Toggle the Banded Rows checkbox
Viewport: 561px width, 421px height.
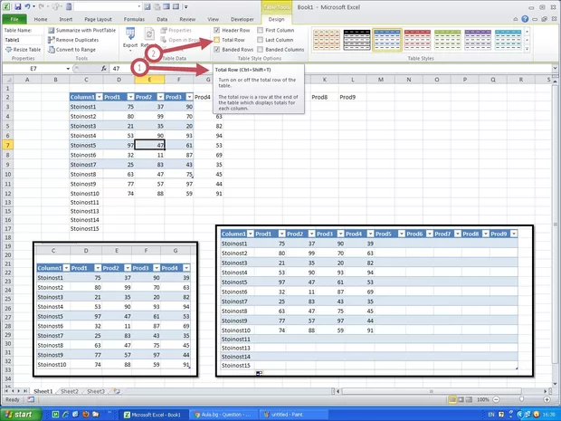pyautogui.click(x=216, y=50)
